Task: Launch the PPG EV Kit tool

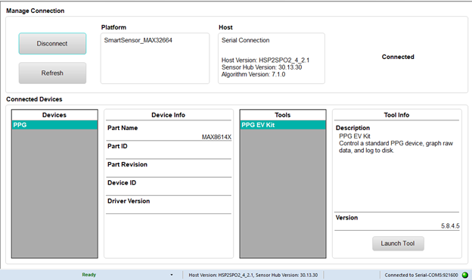Action: click(398, 243)
